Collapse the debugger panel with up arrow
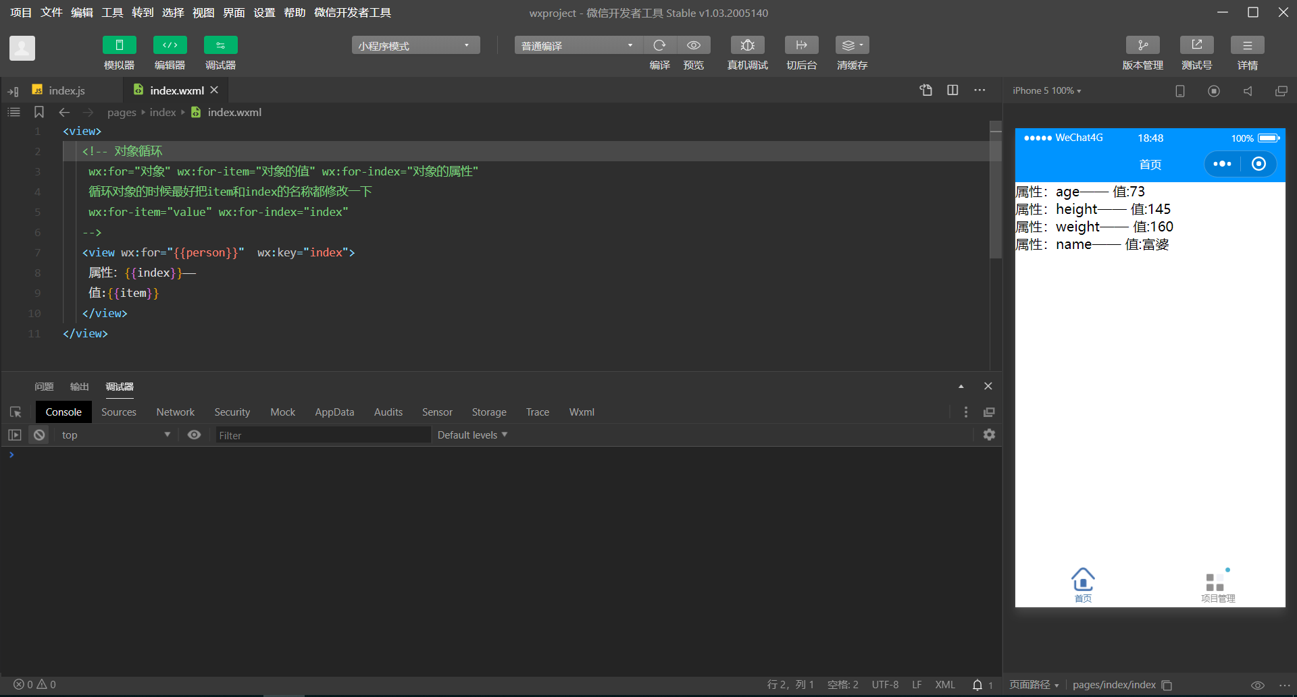 (x=961, y=387)
